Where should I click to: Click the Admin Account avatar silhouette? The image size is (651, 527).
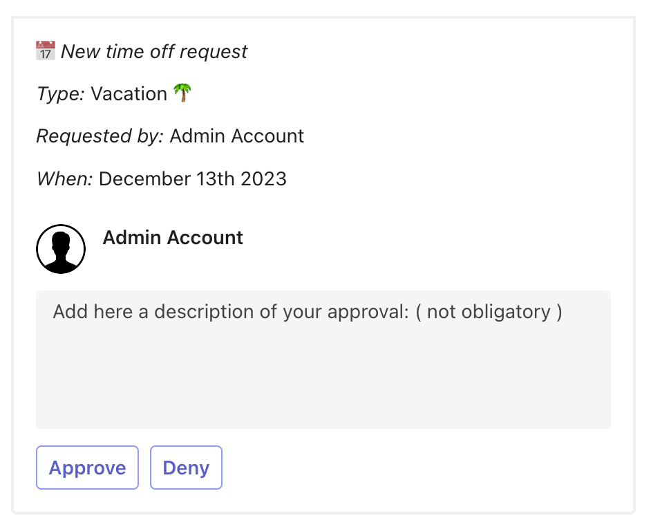pos(61,249)
